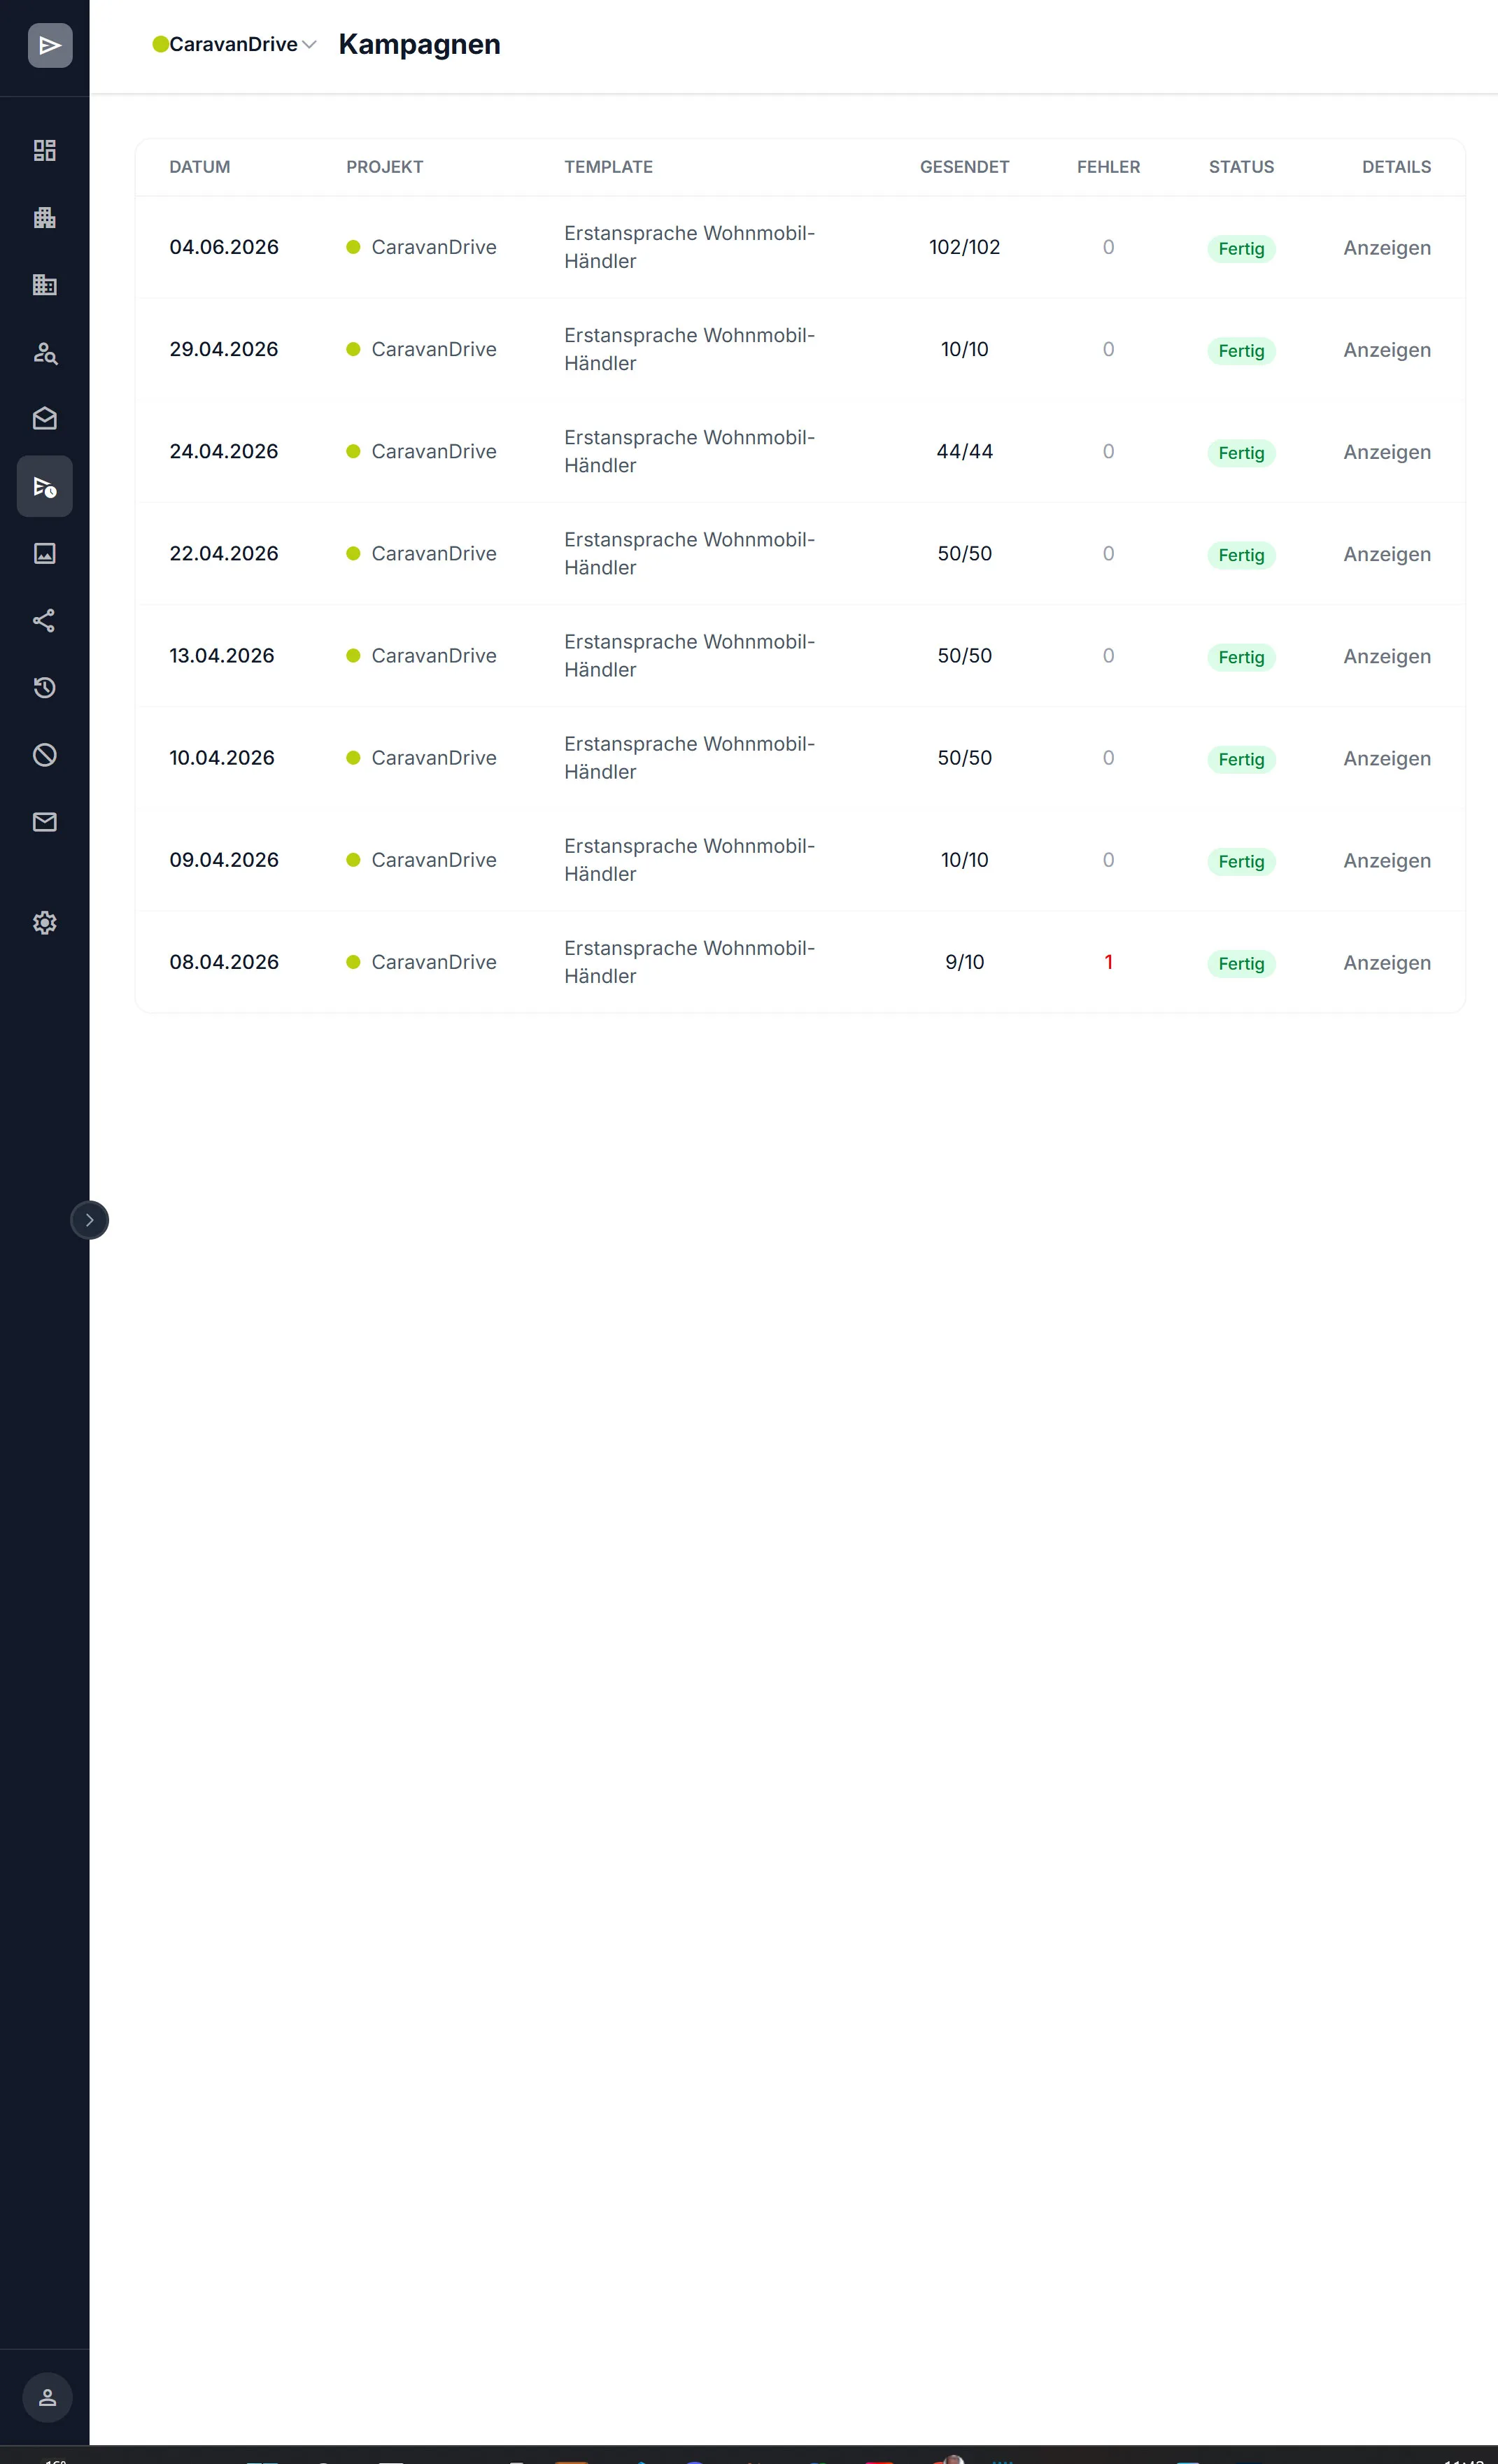
Task: Click the date 09.04.2026
Action: coord(224,859)
